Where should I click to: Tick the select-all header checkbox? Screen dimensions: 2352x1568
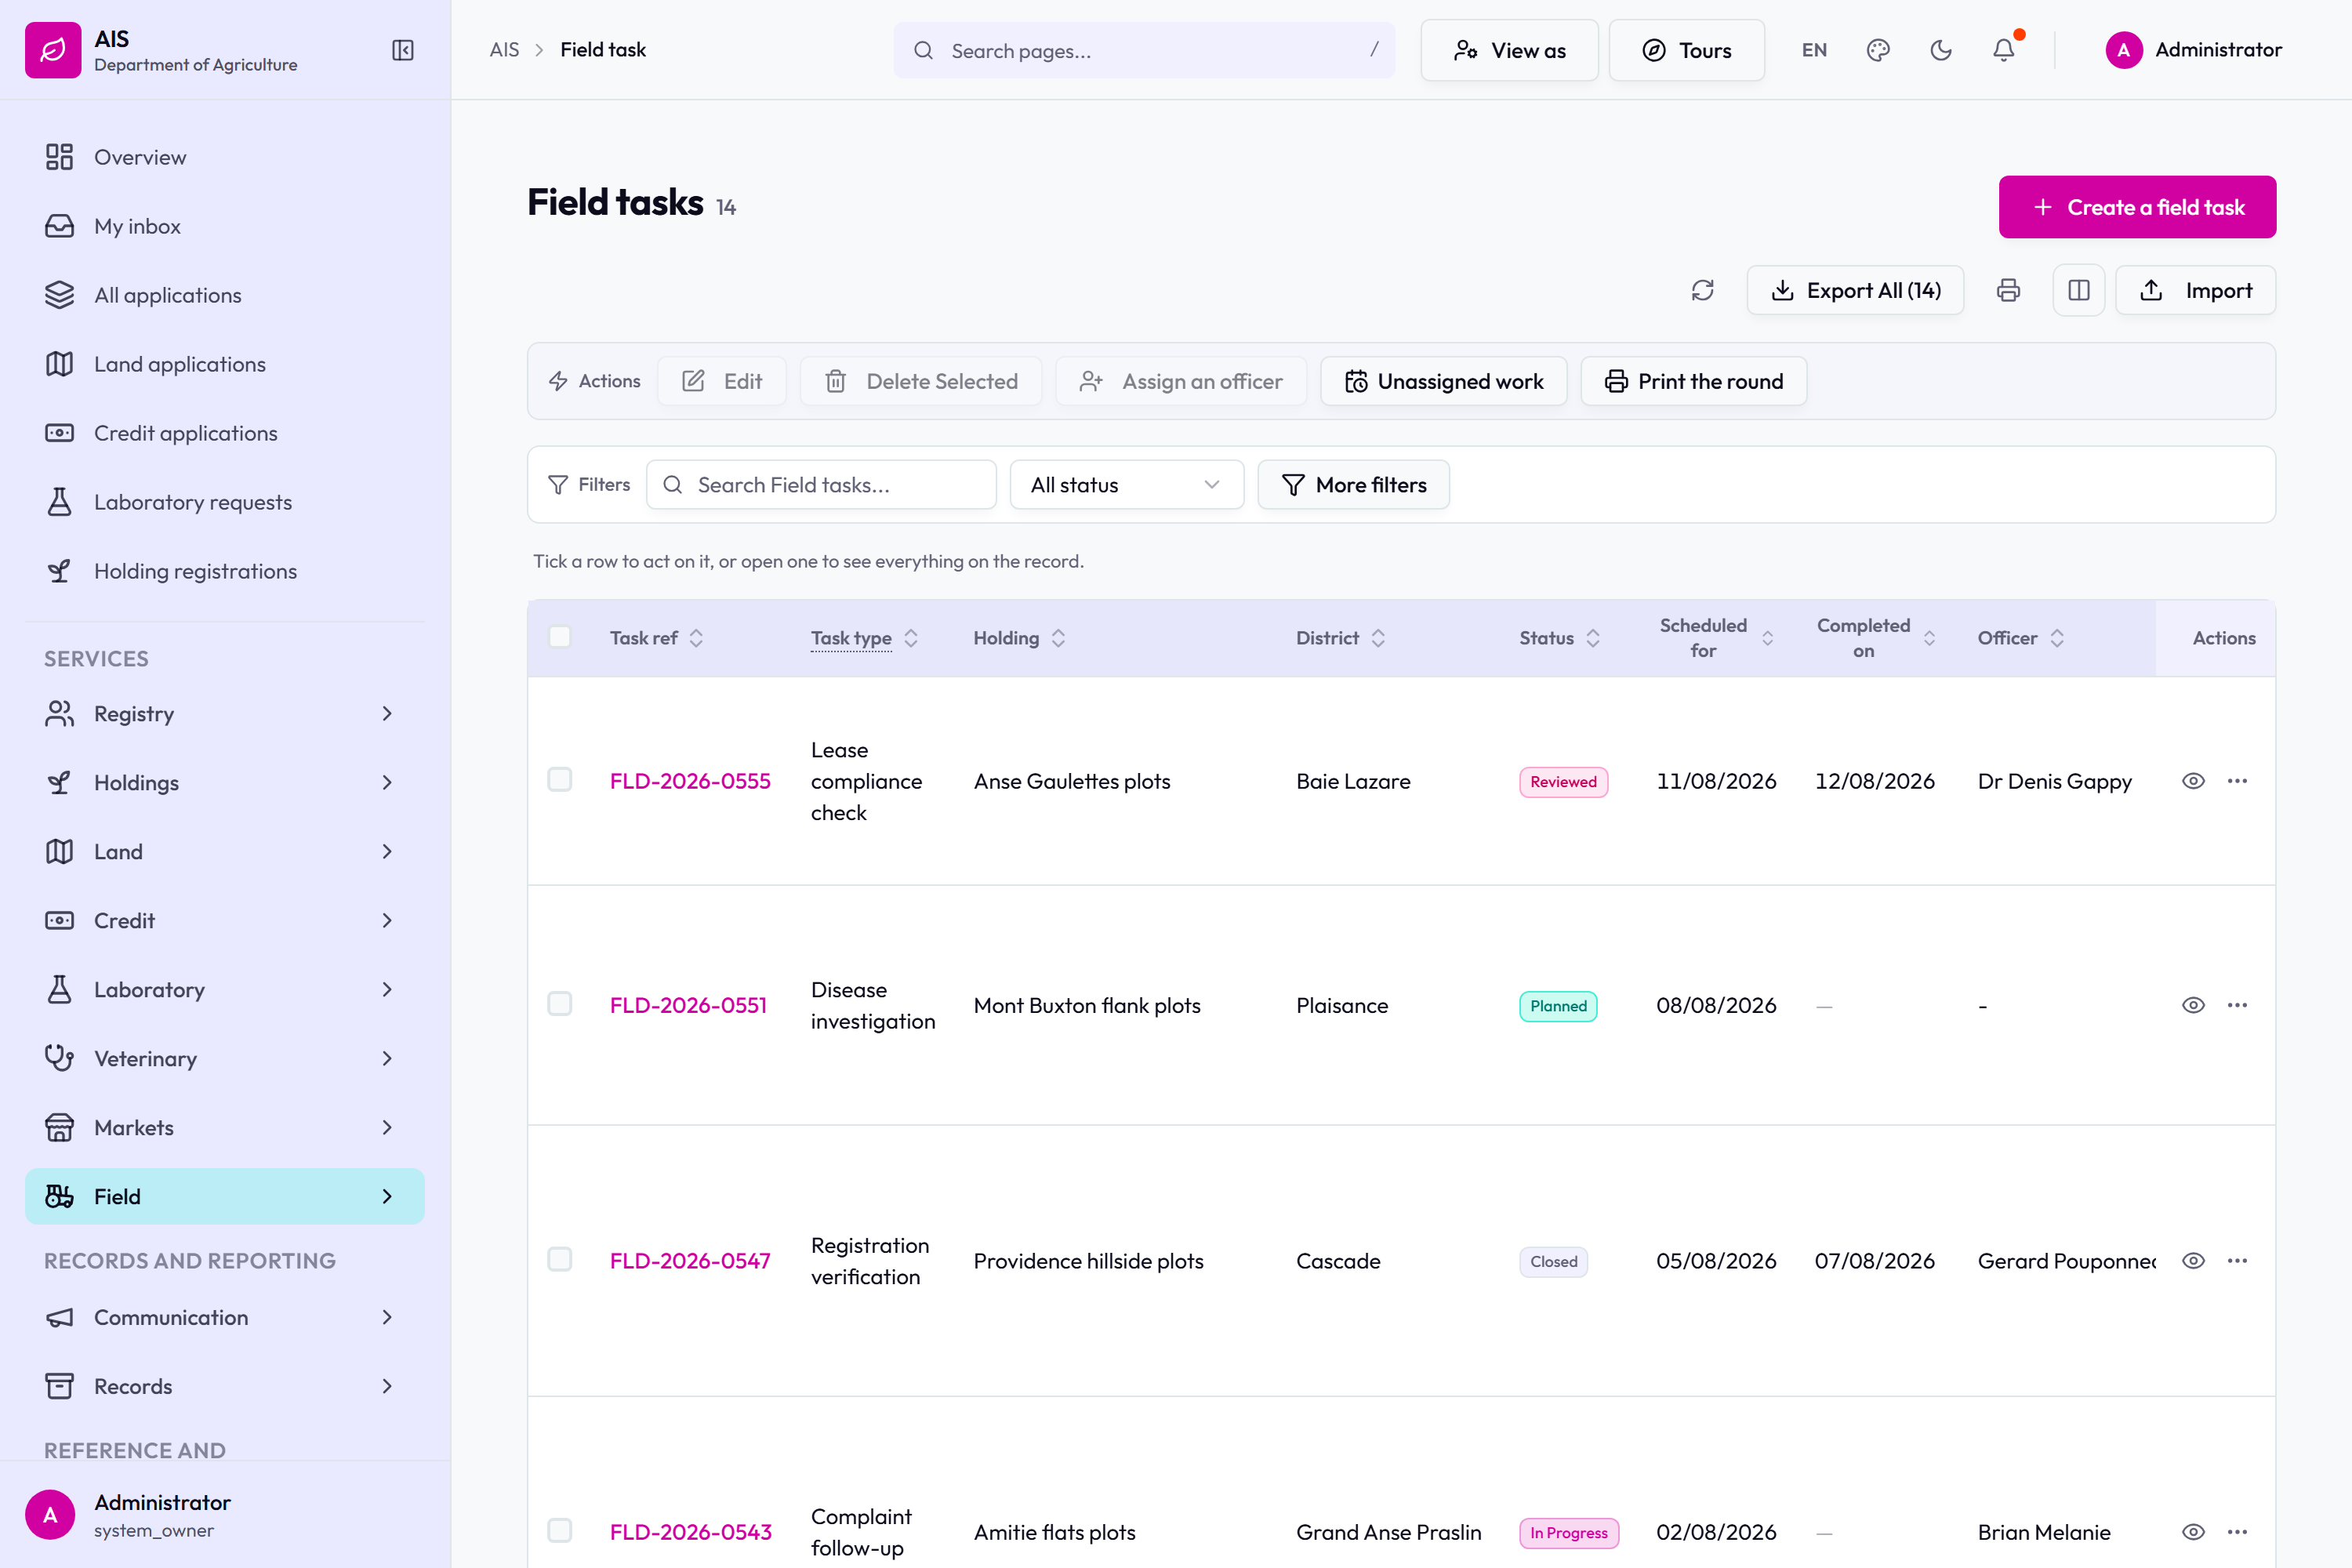point(560,637)
